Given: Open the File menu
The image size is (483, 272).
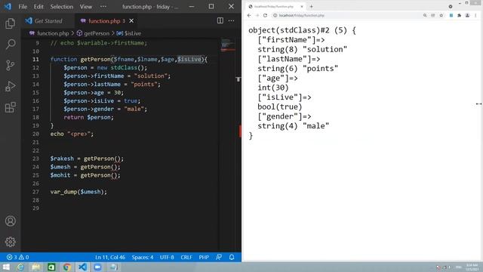Looking at the screenshot, I should [x=23, y=7].
